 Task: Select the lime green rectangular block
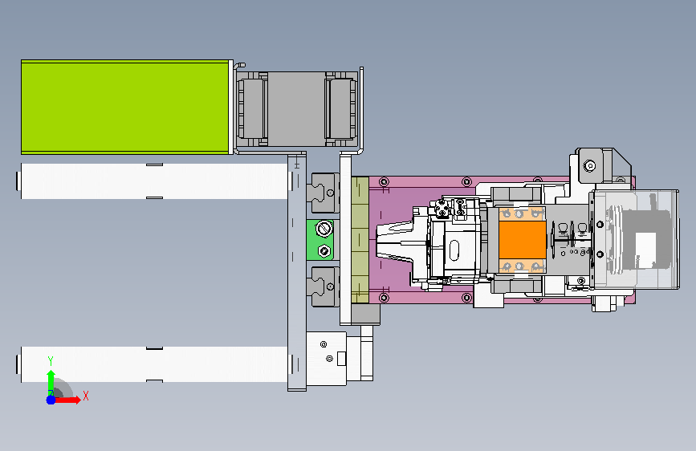tap(125, 107)
